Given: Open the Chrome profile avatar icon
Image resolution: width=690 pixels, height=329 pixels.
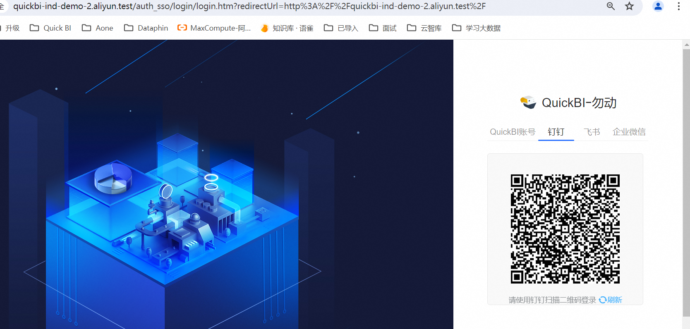Looking at the screenshot, I should (658, 6).
